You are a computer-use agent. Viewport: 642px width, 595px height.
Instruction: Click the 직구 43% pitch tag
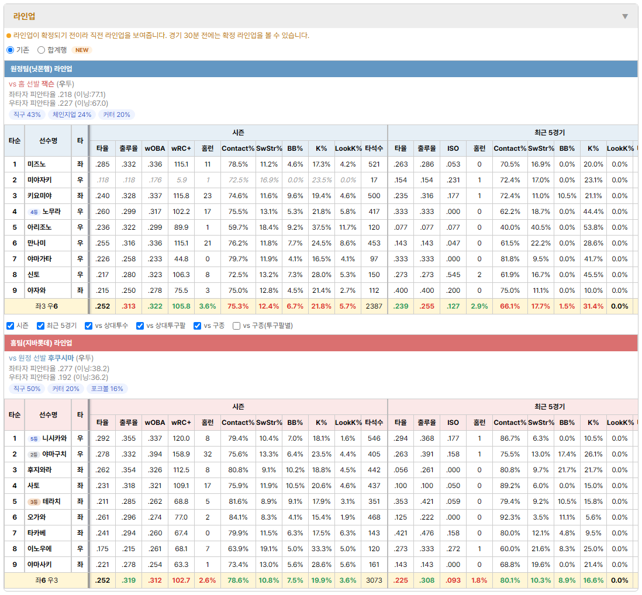pyautogui.click(x=27, y=115)
